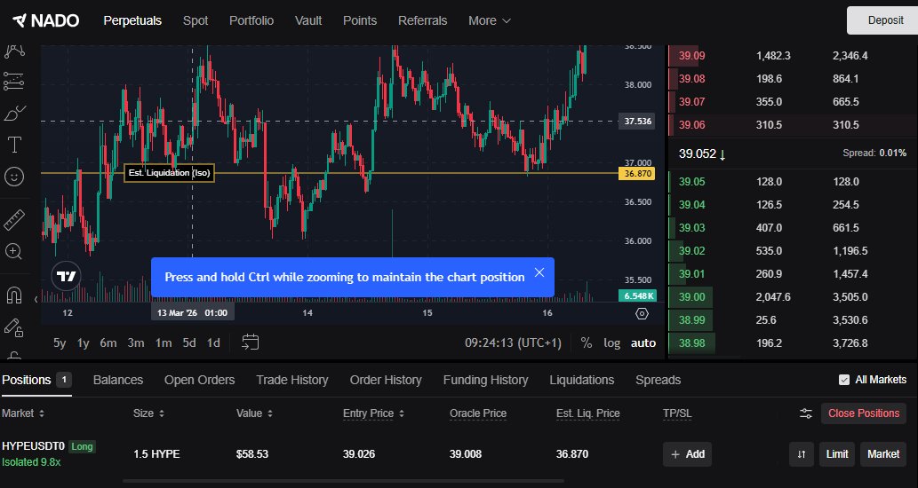918x488 pixels.
Task: Switch to the Funding History tab
Action: pyautogui.click(x=485, y=380)
